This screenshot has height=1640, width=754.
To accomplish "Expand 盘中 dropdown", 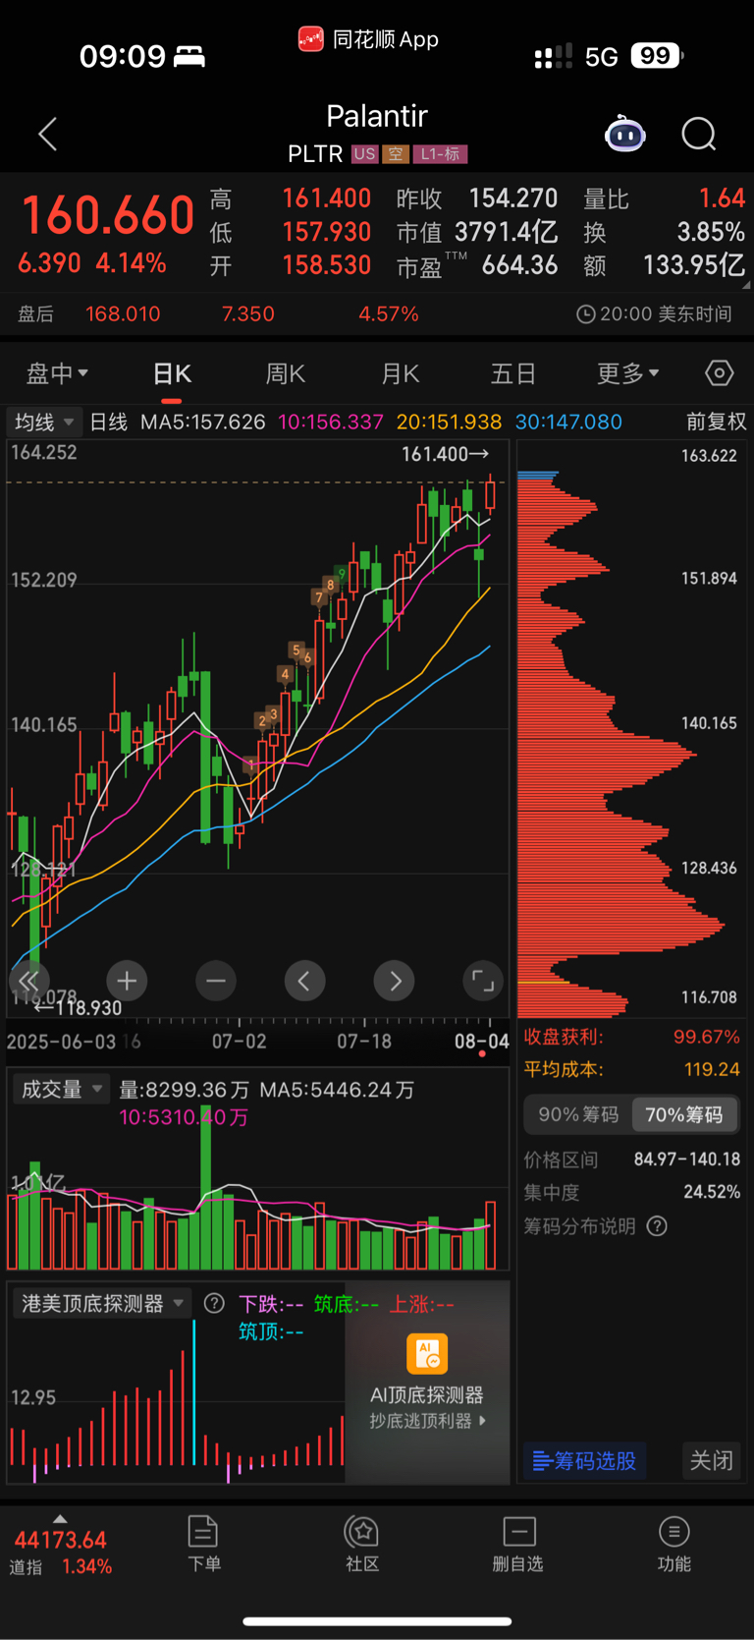I will [57, 373].
